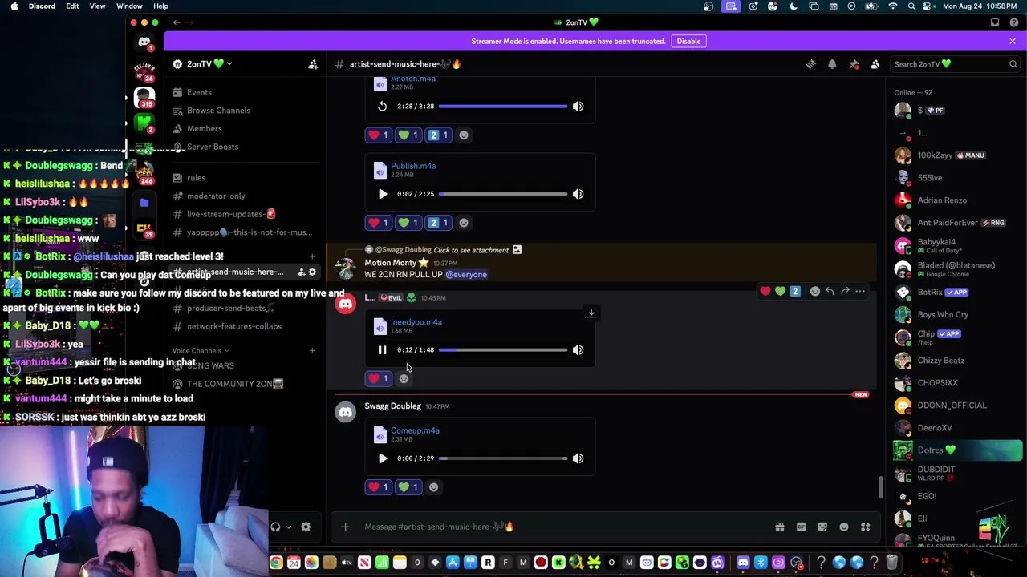The image size is (1027, 577).
Task: Open notification settings bell icon
Action: pyautogui.click(x=832, y=64)
